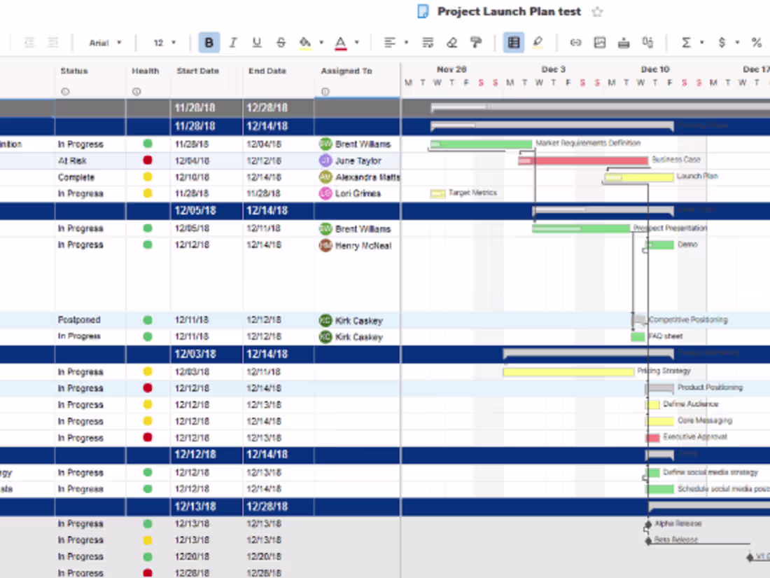The image size is (770, 578).
Task: Insert a hyperlink
Action: 575,42
